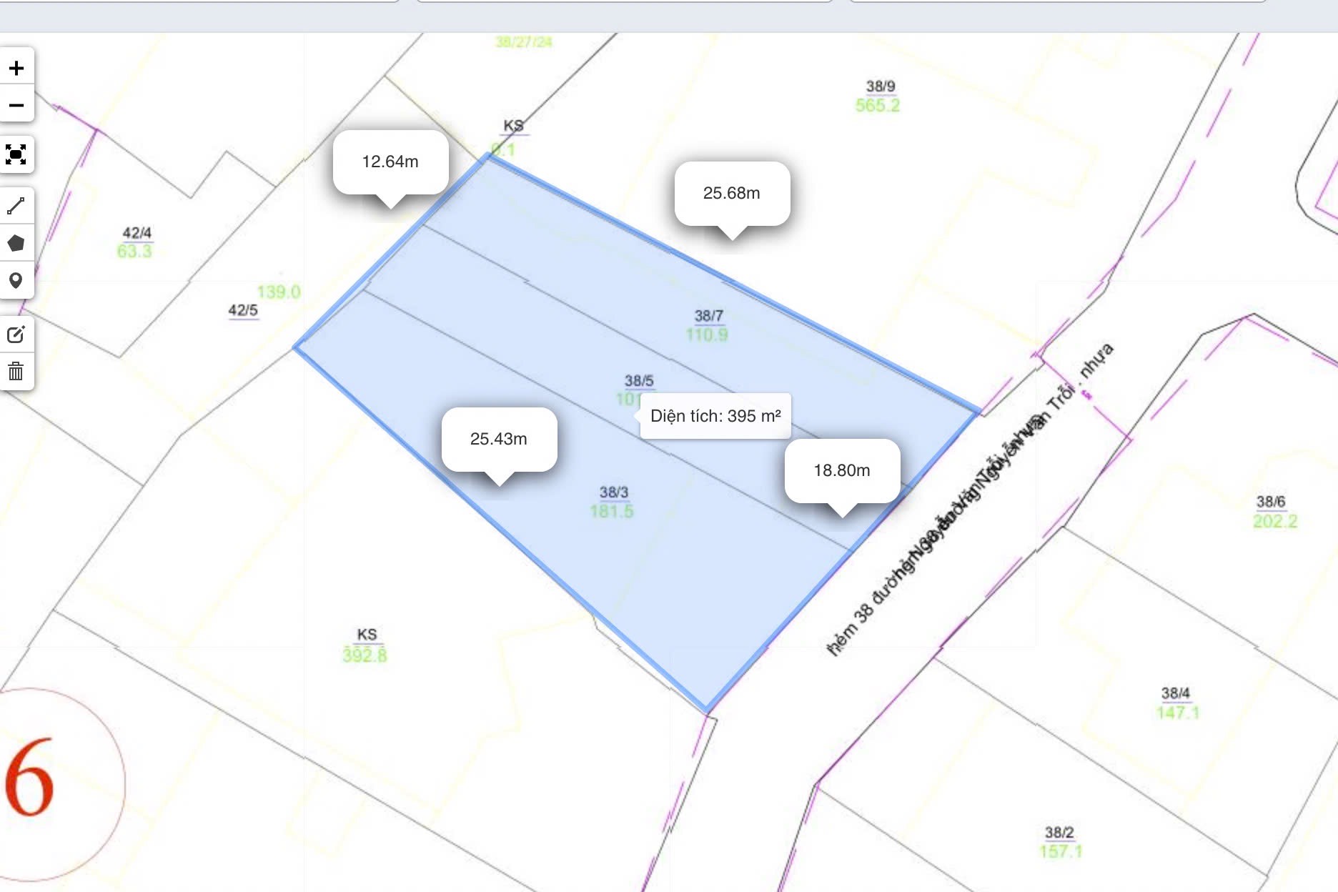The height and width of the screenshot is (892, 1338).
Task: Select parcel 38/9 with area 565.2
Action: 878,96
